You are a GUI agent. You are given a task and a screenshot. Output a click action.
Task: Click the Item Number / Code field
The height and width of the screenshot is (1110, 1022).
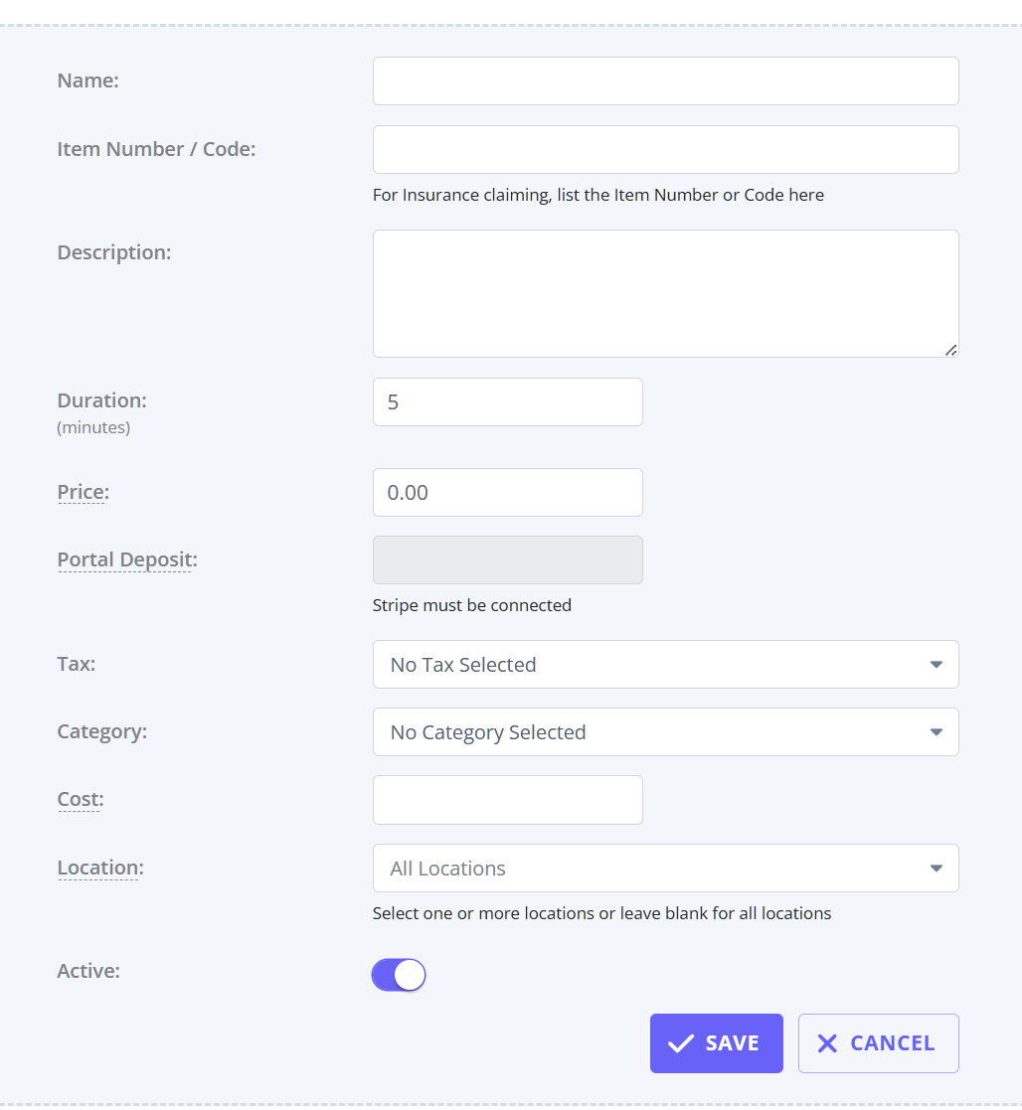pyautogui.click(x=665, y=150)
